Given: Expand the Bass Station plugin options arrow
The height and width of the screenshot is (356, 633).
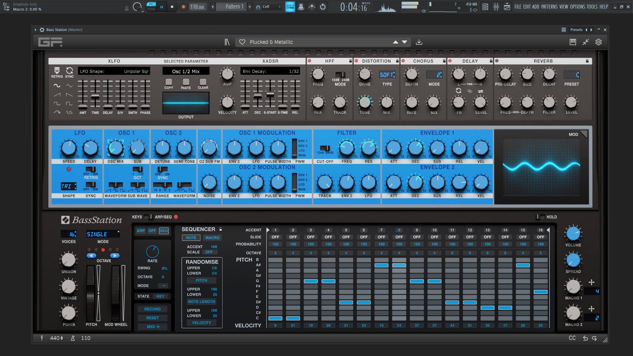Looking at the screenshot, I should (x=36, y=30).
